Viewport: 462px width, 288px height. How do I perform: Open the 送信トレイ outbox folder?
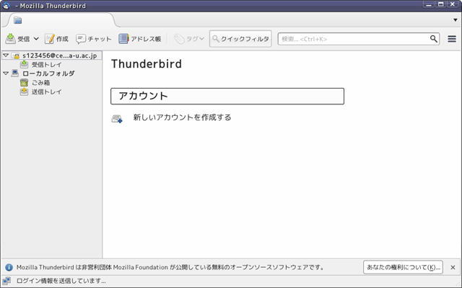[46, 92]
